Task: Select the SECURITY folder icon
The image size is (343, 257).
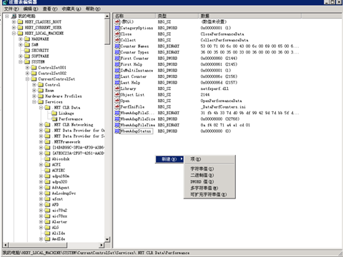Action: [27, 50]
